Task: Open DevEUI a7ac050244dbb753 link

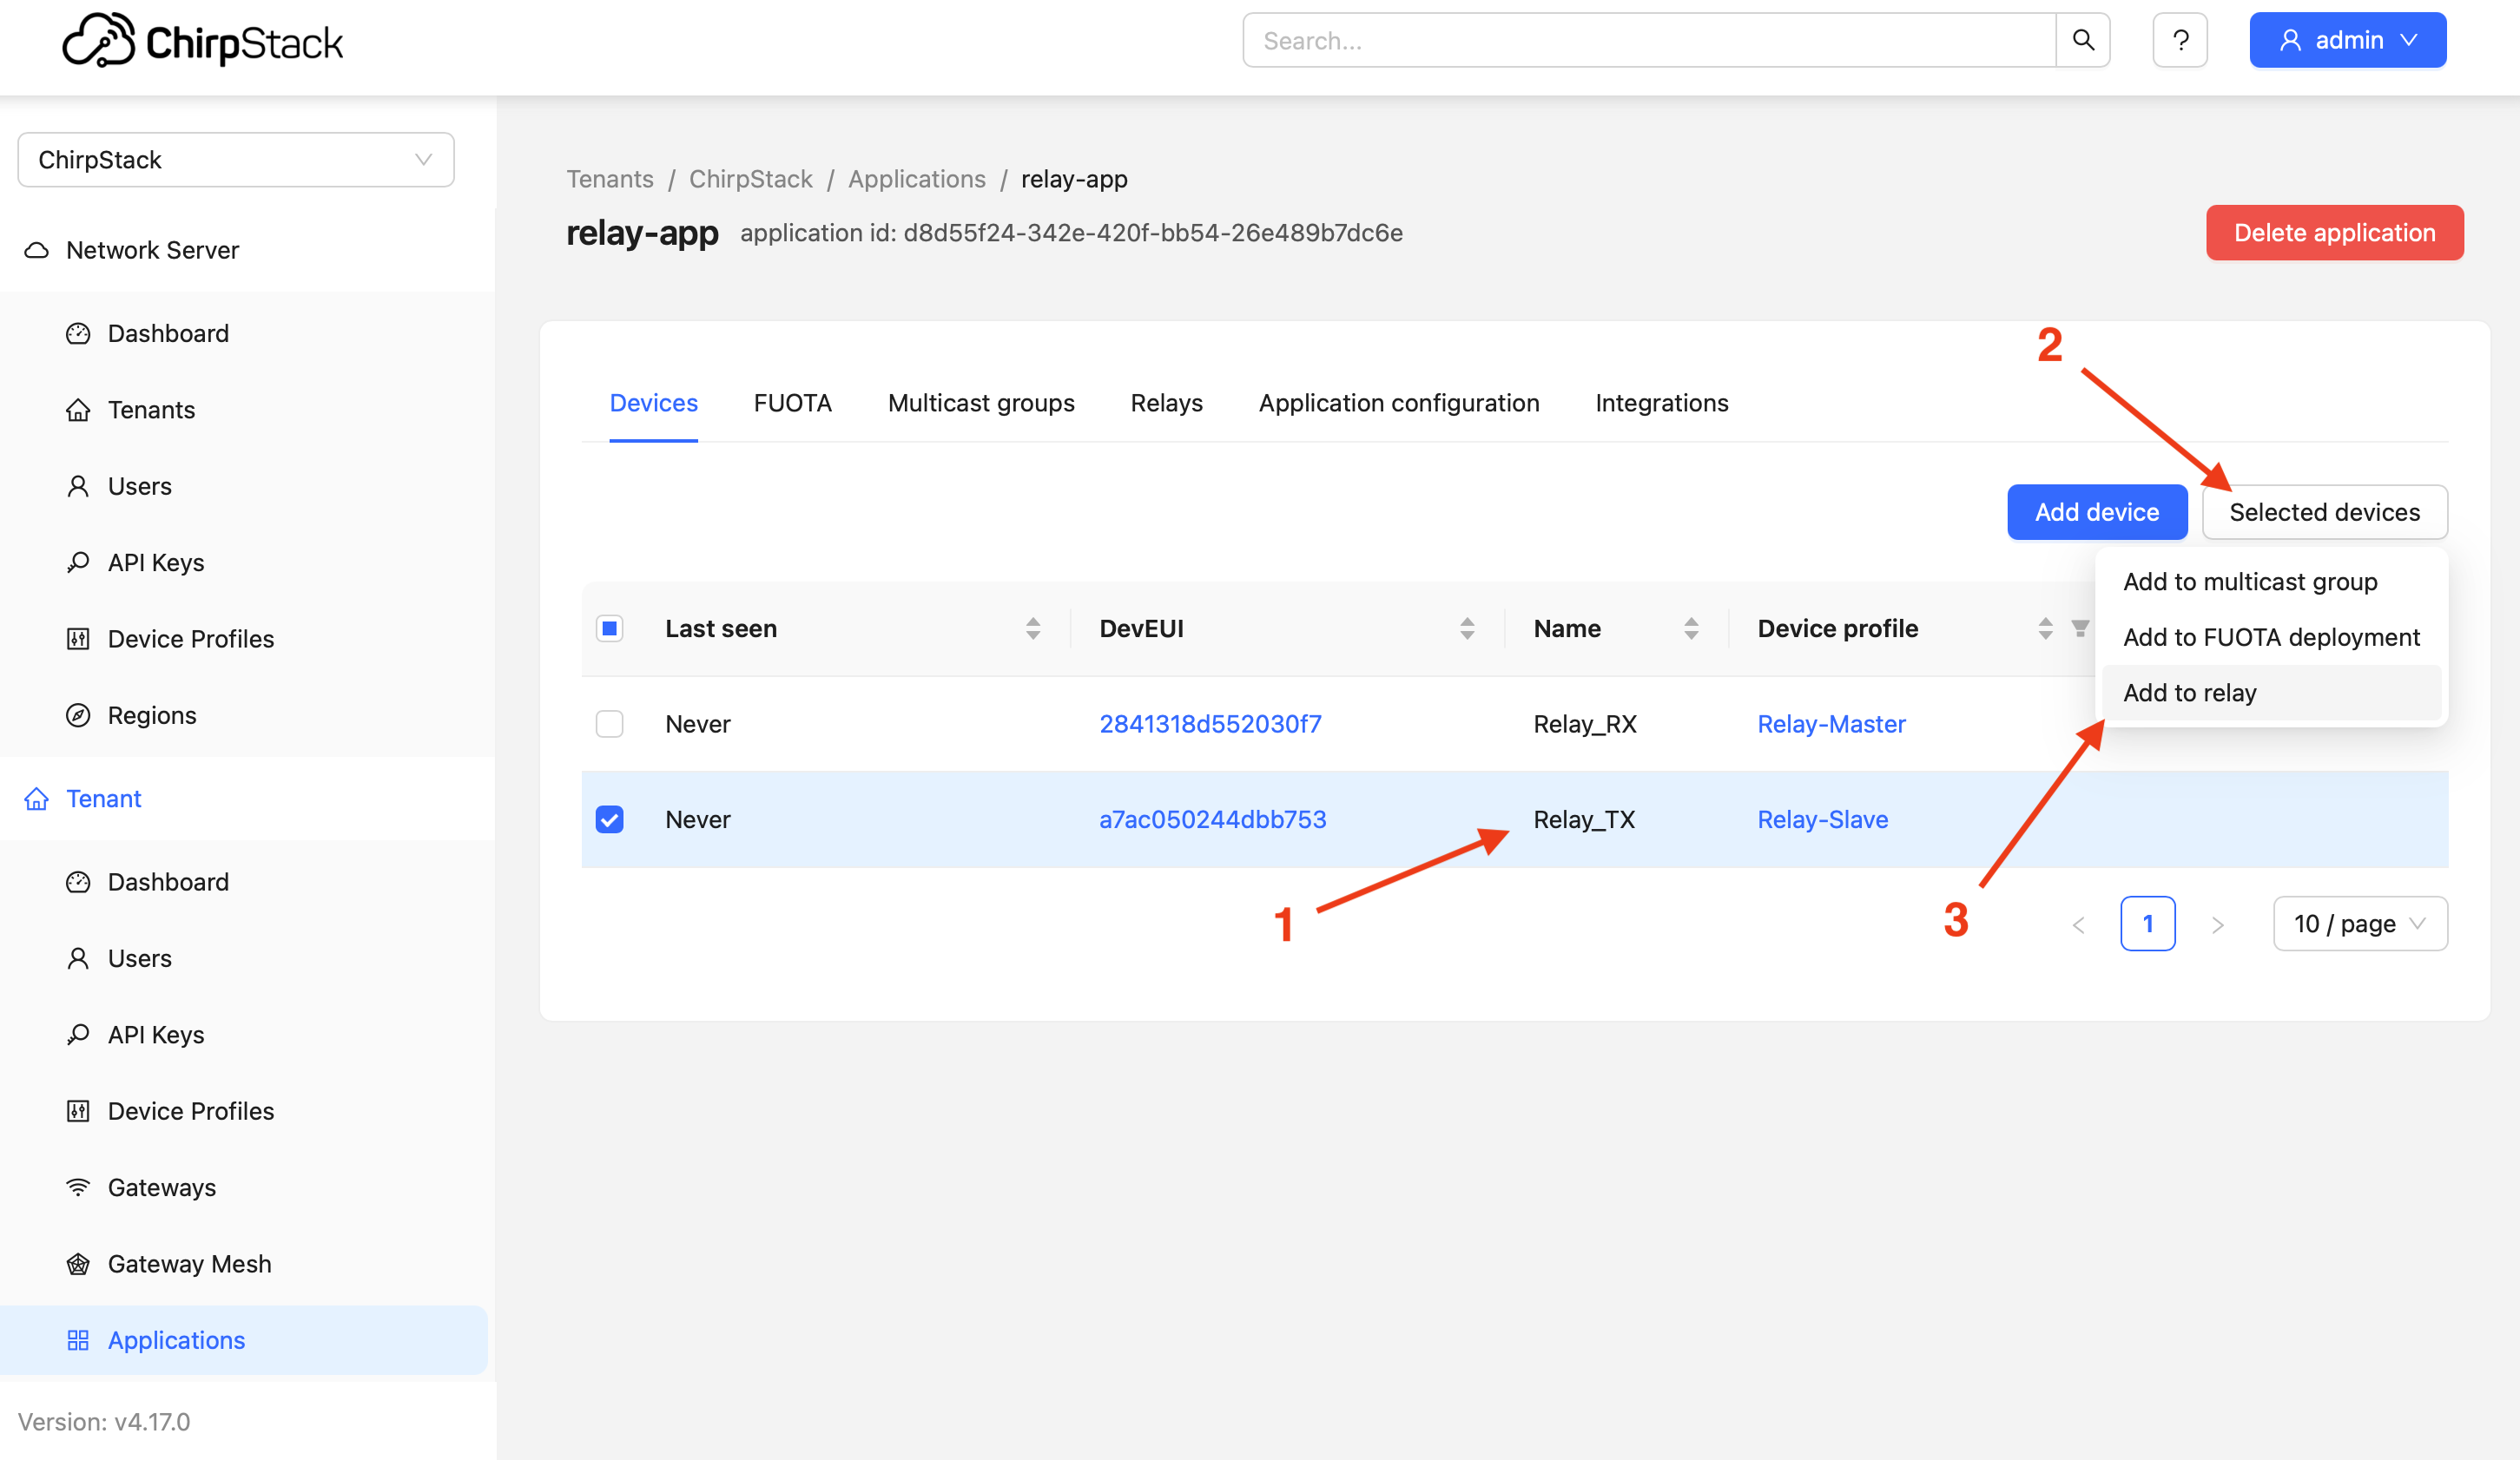Action: pos(1212,819)
